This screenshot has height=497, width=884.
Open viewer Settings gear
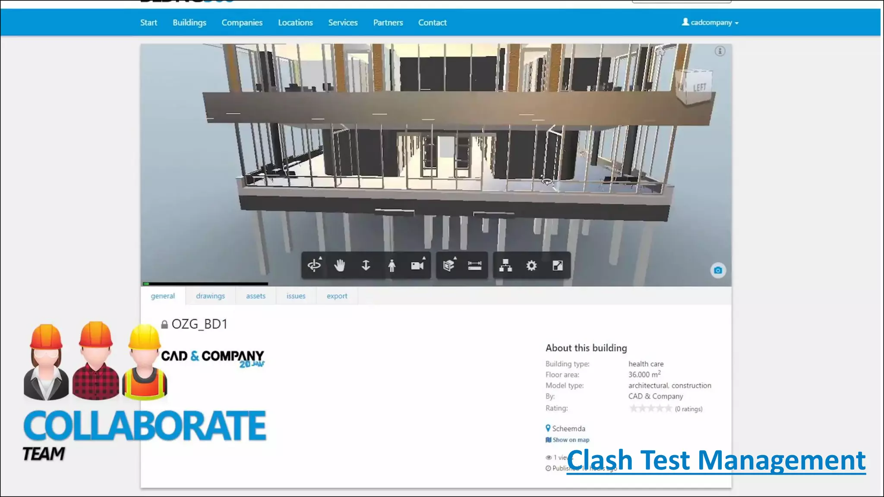coord(531,265)
